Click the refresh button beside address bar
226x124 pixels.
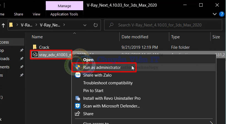click(95, 25)
